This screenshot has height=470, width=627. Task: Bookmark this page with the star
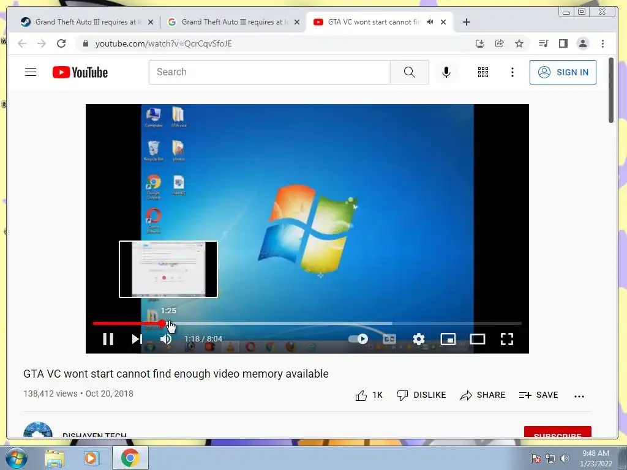pos(519,43)
